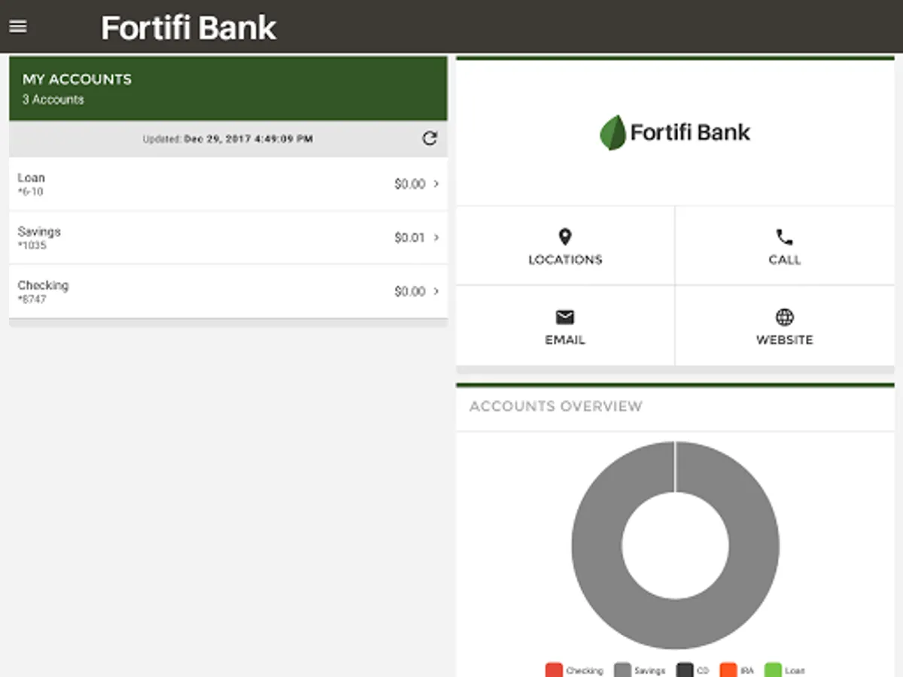Click the Savings account number *1035

[x=32, y=245]
